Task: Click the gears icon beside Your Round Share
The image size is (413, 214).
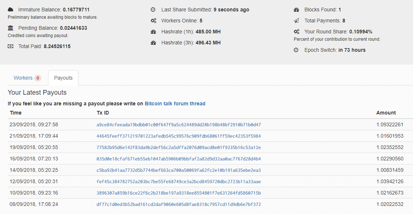Action: point(296,32)
